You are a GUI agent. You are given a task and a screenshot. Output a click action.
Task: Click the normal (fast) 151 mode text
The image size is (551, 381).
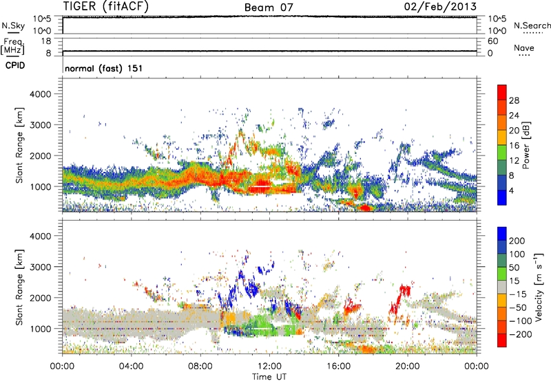coord(104,68)
